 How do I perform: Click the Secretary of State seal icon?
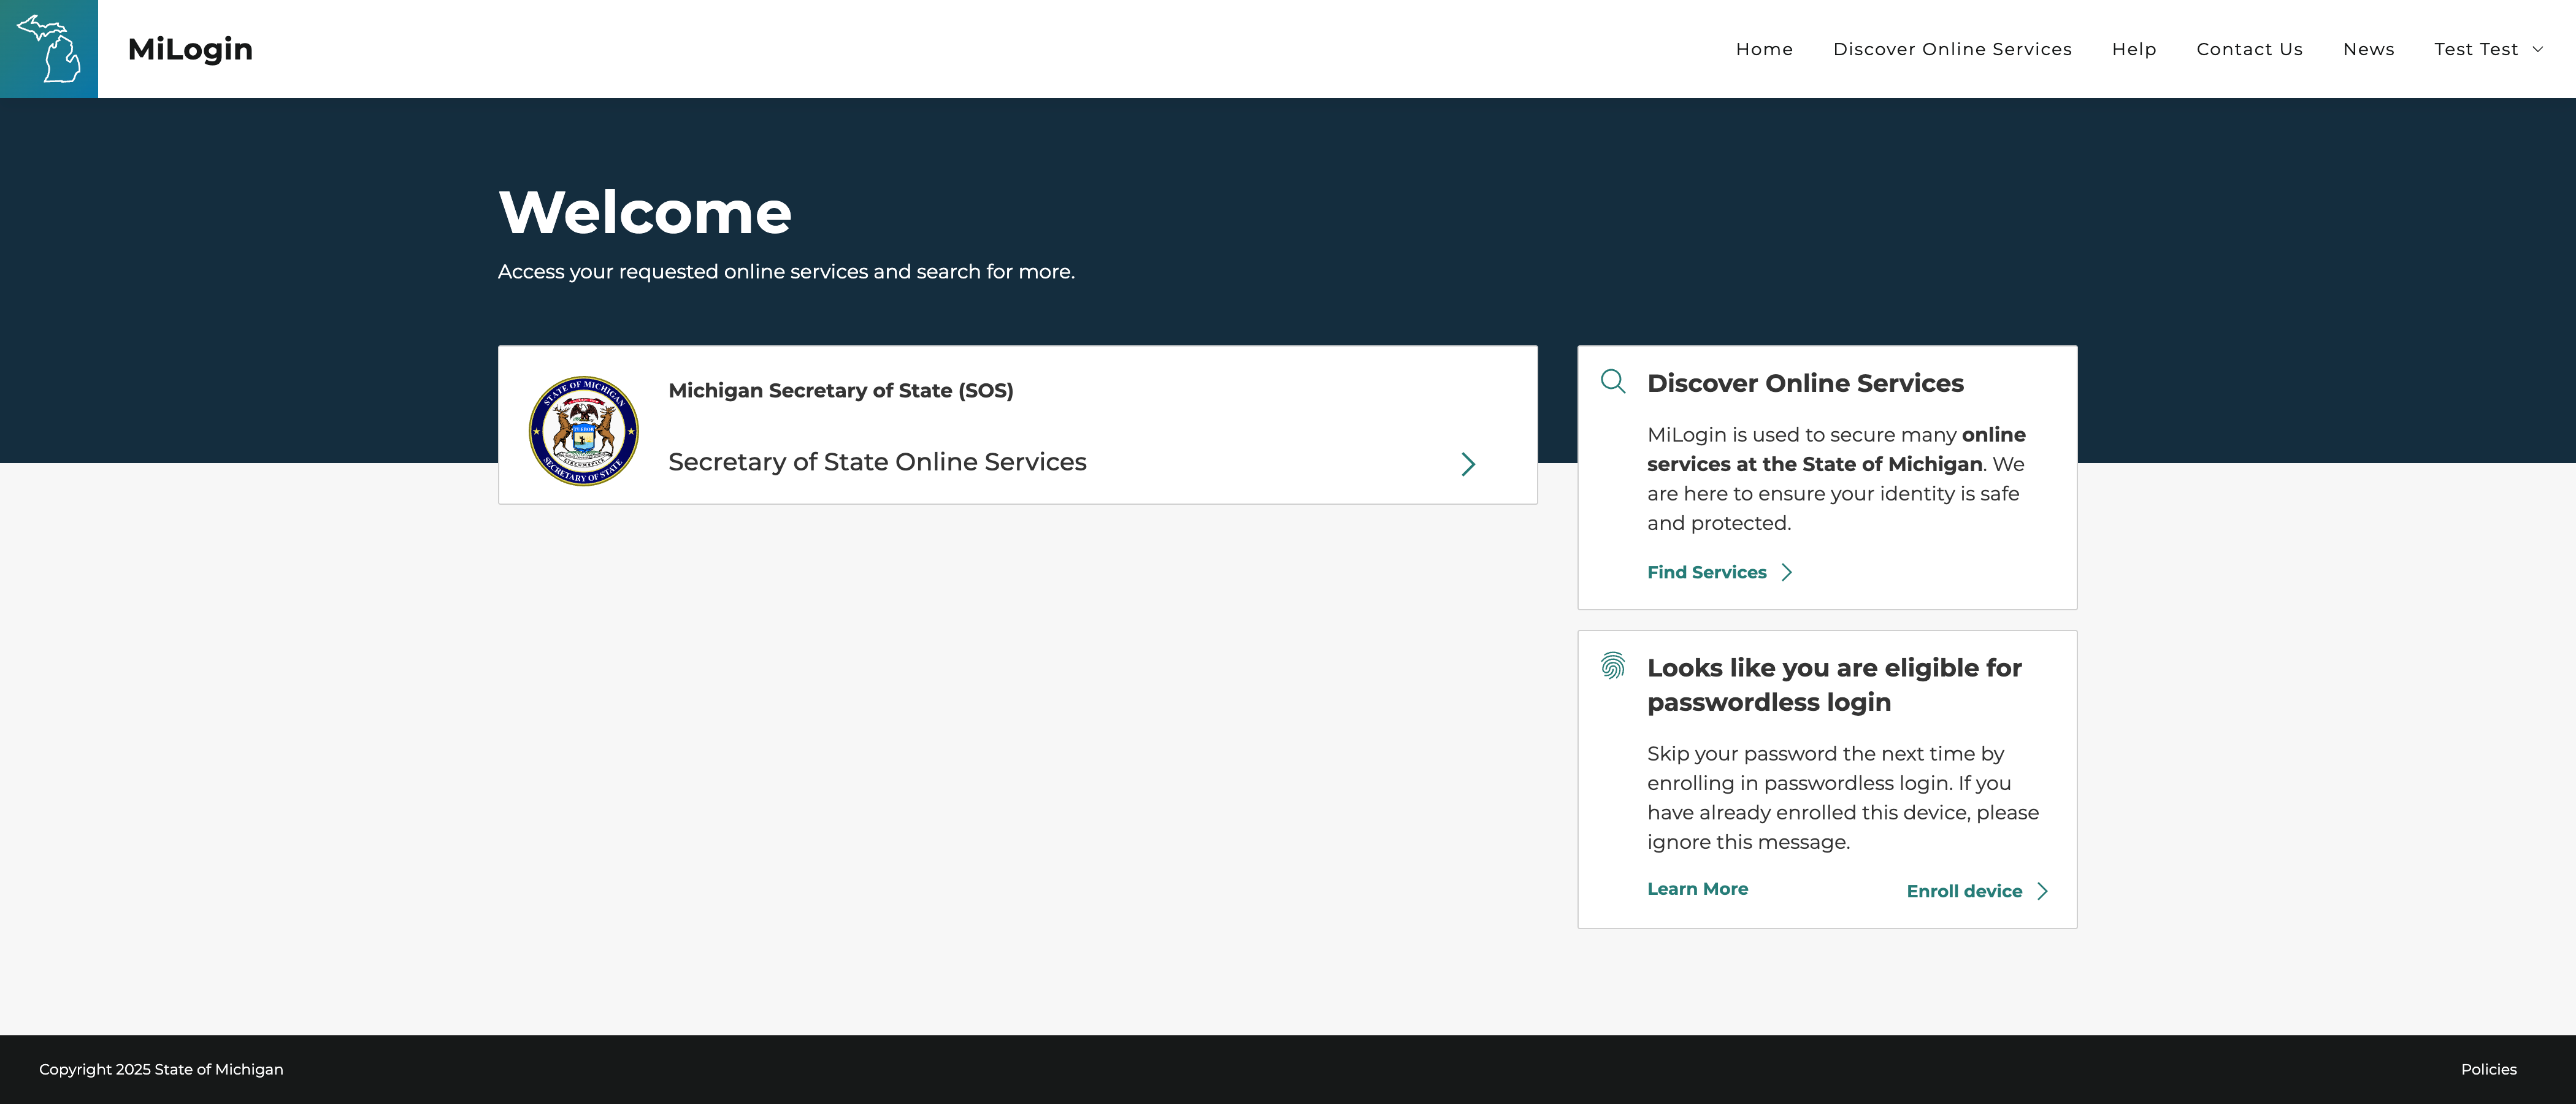tap(584, 430)
